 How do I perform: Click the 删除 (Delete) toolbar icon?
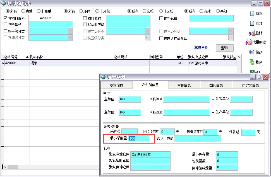(x=252, y=33)
